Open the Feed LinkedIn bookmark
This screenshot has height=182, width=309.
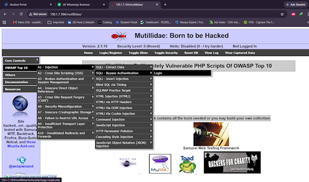coord(81,22)
